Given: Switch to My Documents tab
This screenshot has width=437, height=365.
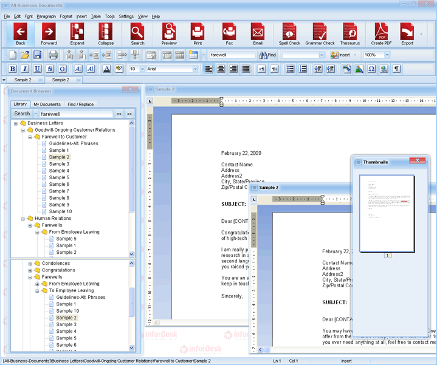Looking at the screenshot, I should point(47,104).
